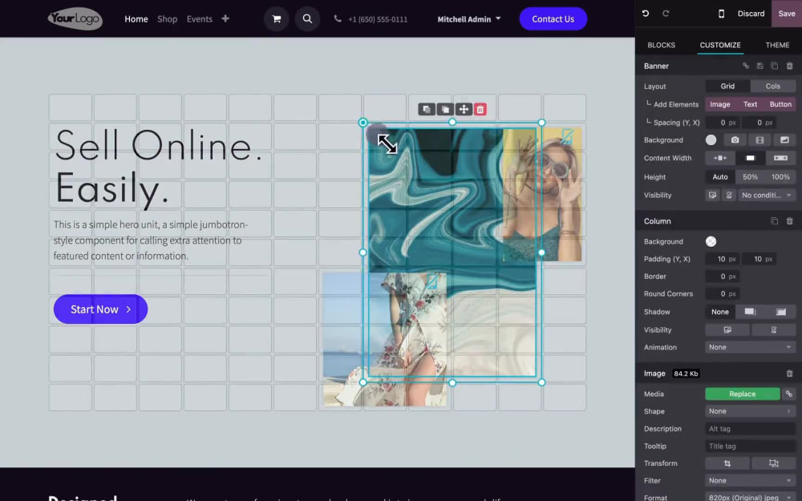802x501 pixels.
Task: Open the image Format dropdown
Action: point(751,498)
